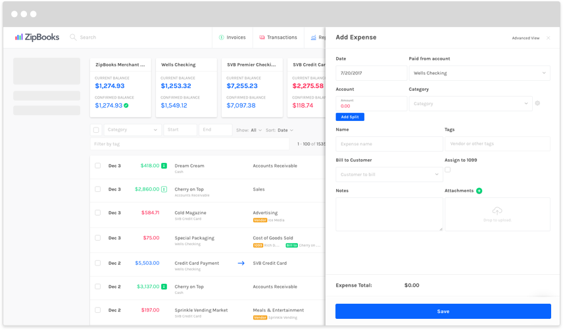This screenshot has height=330, width=563.
Task: Tick the $3,137.00 Cherry on Top checkbox
Action: [97, 287]
